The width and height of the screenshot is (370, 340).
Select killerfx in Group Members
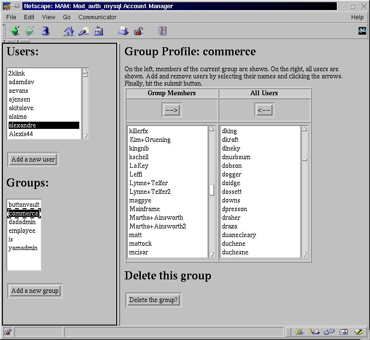pos(168,131)
